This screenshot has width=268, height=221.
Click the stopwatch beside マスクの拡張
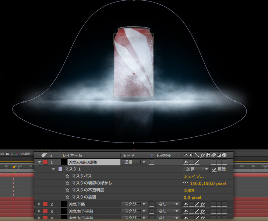(x=67, y=197)
